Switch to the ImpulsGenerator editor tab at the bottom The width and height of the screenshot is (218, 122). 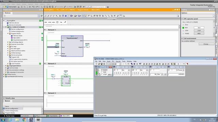coord(53,116)
